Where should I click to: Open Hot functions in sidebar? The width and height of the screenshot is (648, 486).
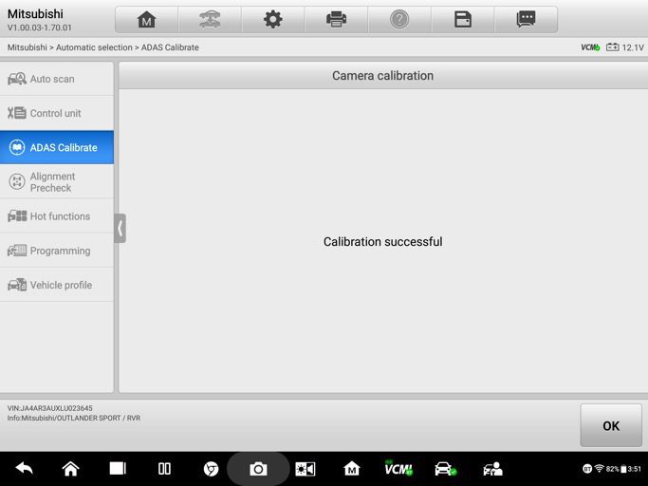pos(57,216)
